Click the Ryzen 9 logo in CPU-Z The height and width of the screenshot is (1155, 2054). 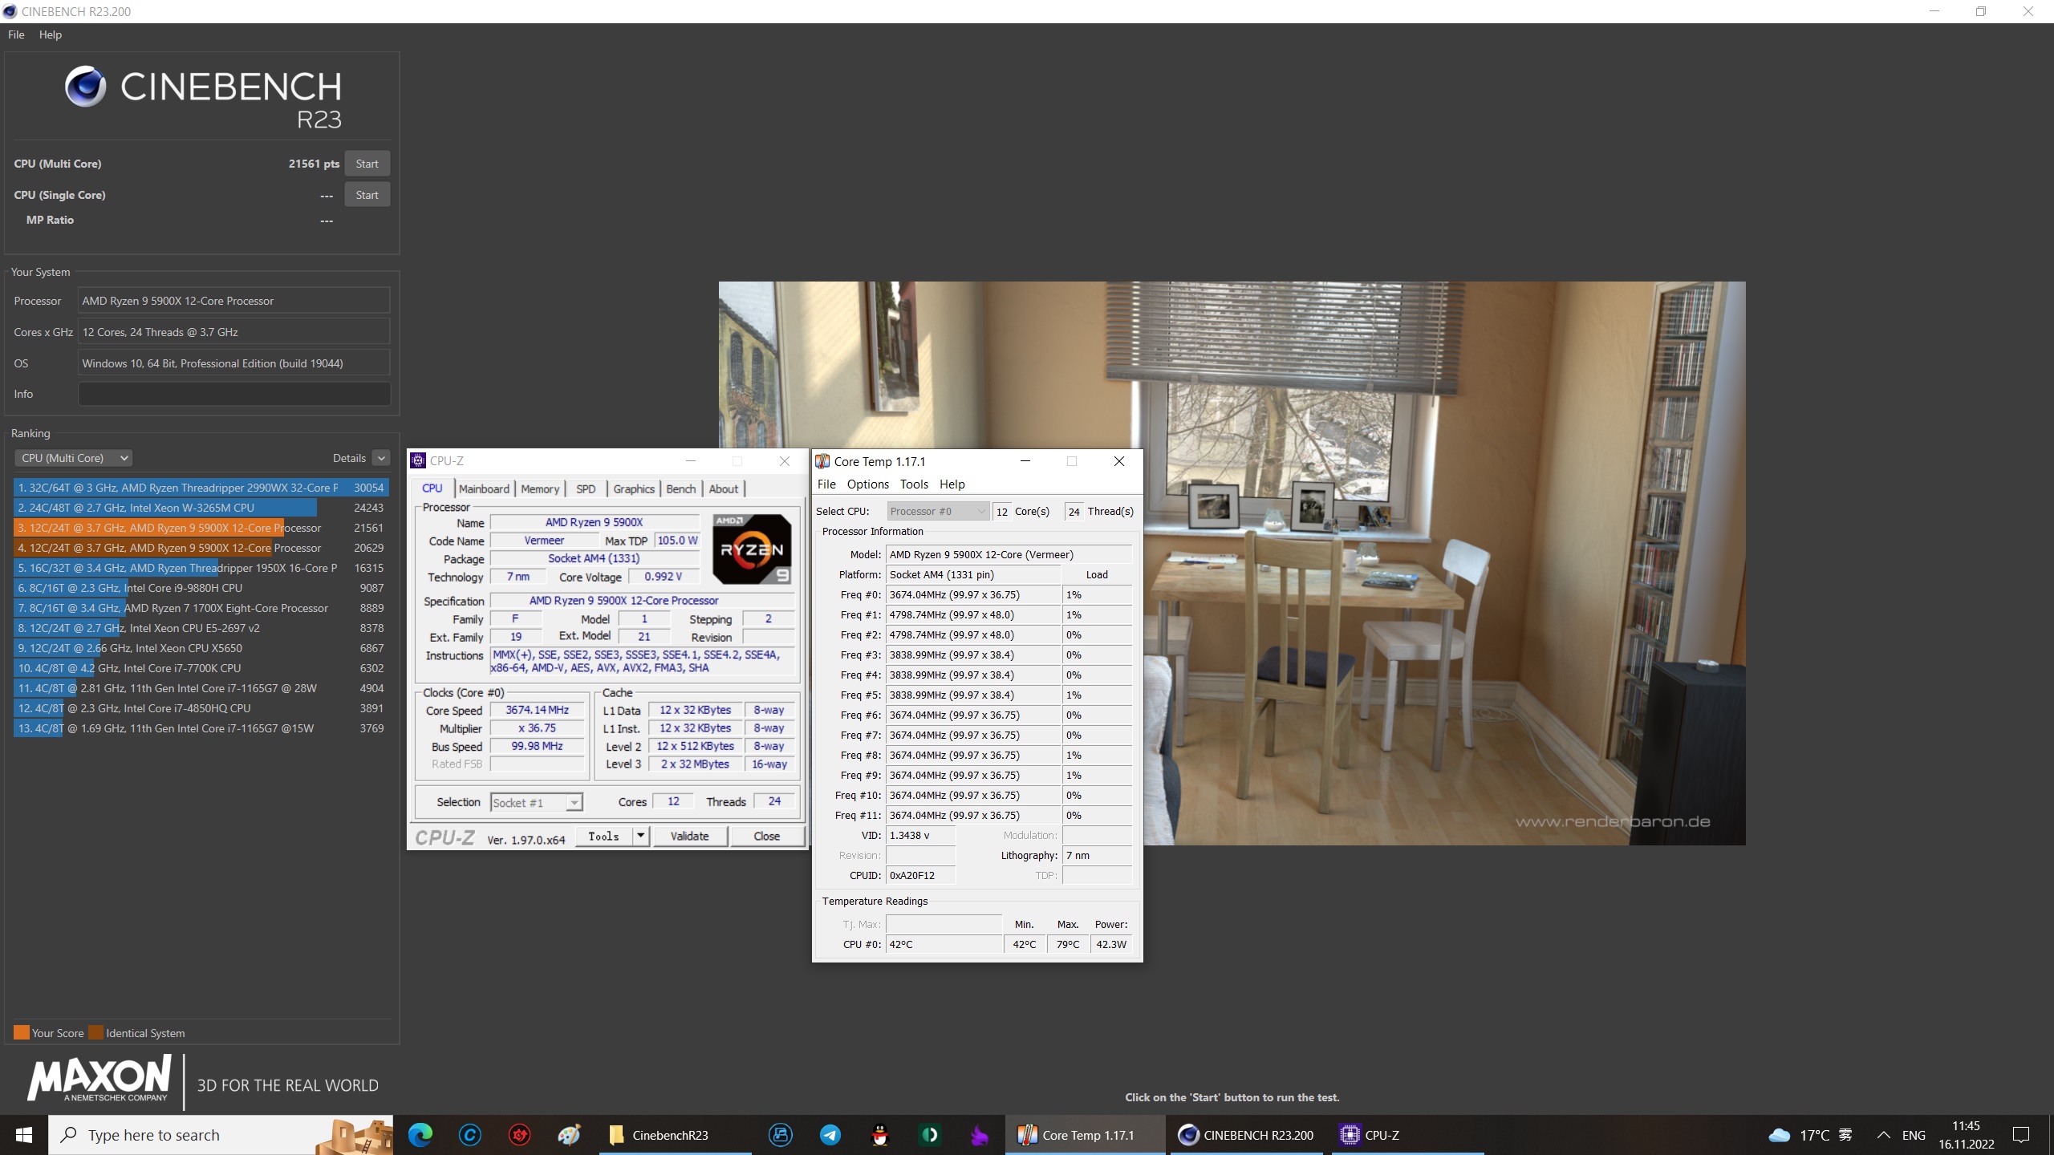[752, 549]
